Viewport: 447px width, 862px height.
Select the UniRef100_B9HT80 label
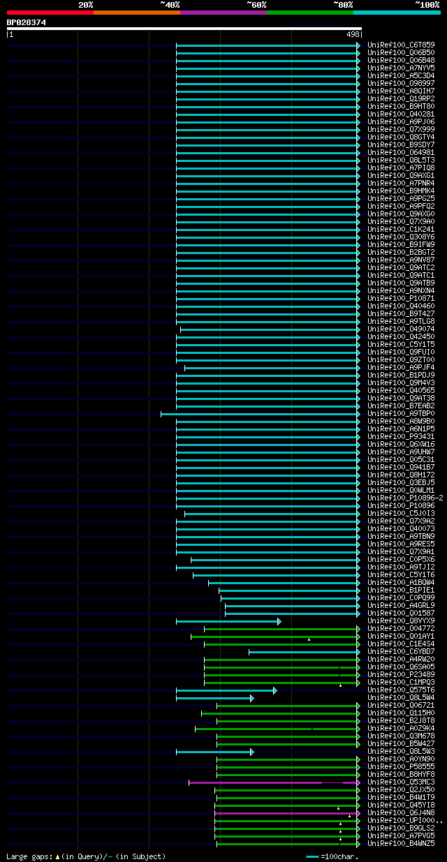pos(401,106)
